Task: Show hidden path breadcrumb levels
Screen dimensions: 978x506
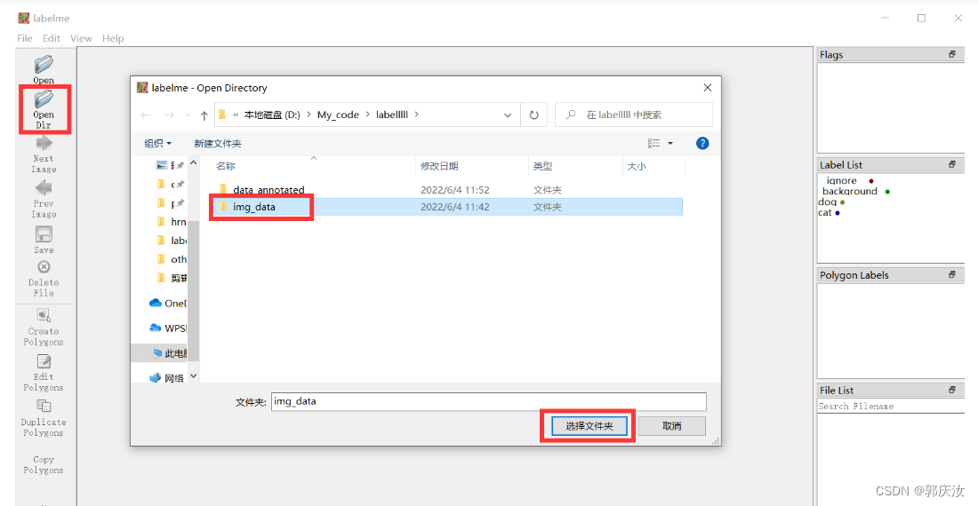Action: (236, 115)
